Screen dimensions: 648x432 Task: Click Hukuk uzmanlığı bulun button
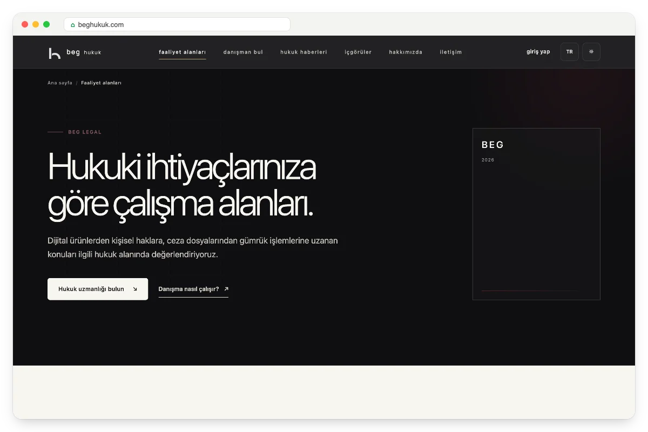point(98,289)
